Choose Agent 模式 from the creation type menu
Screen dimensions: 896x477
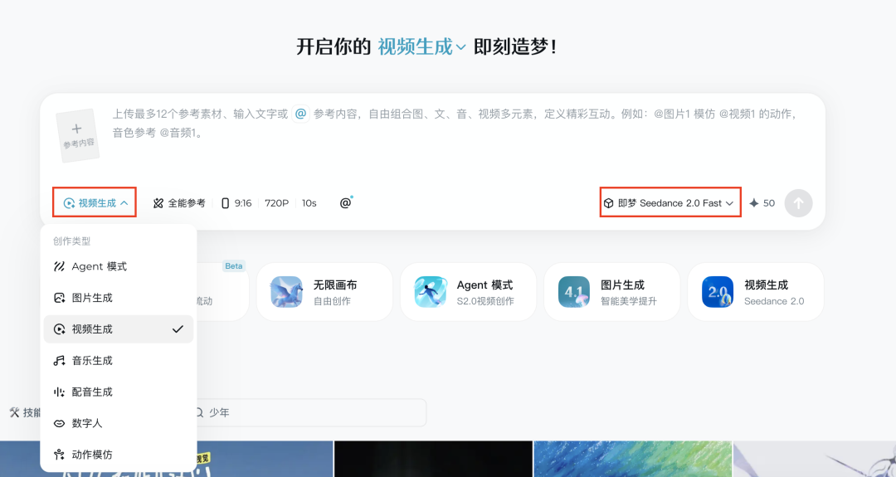pos(119,266)
